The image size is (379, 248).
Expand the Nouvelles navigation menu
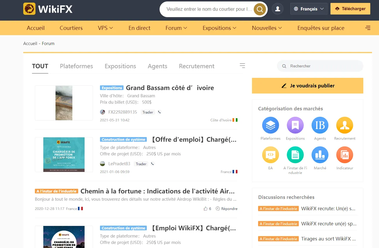click(x=267, y=28)
